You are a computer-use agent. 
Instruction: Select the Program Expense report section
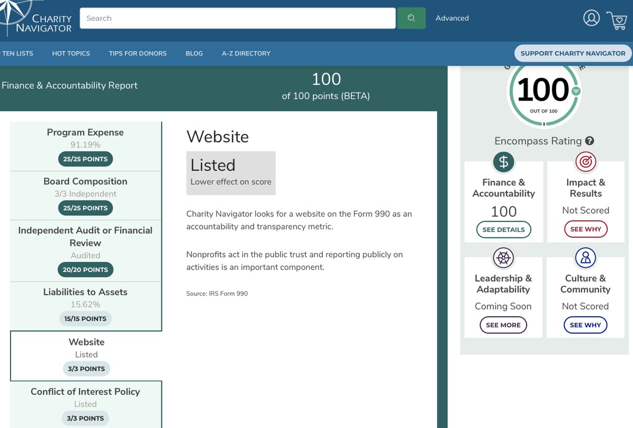pos(85,145)
